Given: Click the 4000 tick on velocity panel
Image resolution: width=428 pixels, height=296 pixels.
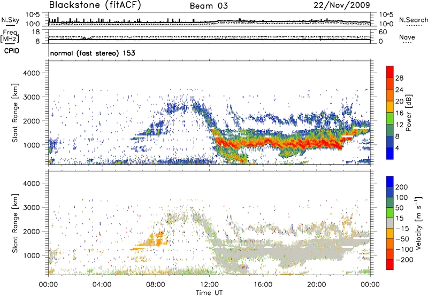Looking at the screenshot, I should [32, 183].
